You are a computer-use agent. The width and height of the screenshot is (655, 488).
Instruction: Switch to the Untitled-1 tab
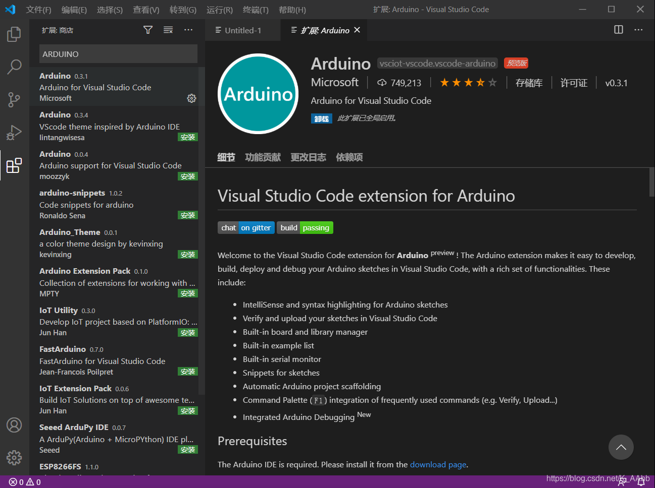(x=243, y=30)
